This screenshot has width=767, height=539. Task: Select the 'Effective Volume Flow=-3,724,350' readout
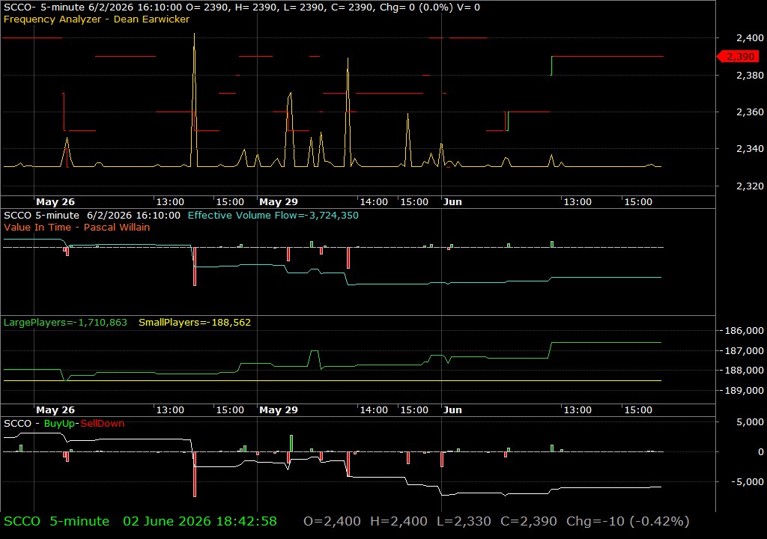pos(273,216)
